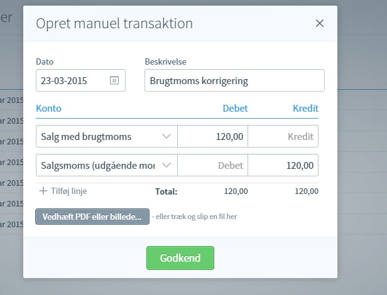
Task: Select the Salg med brugtmoms konto field
Action: [x=107, y=136]
